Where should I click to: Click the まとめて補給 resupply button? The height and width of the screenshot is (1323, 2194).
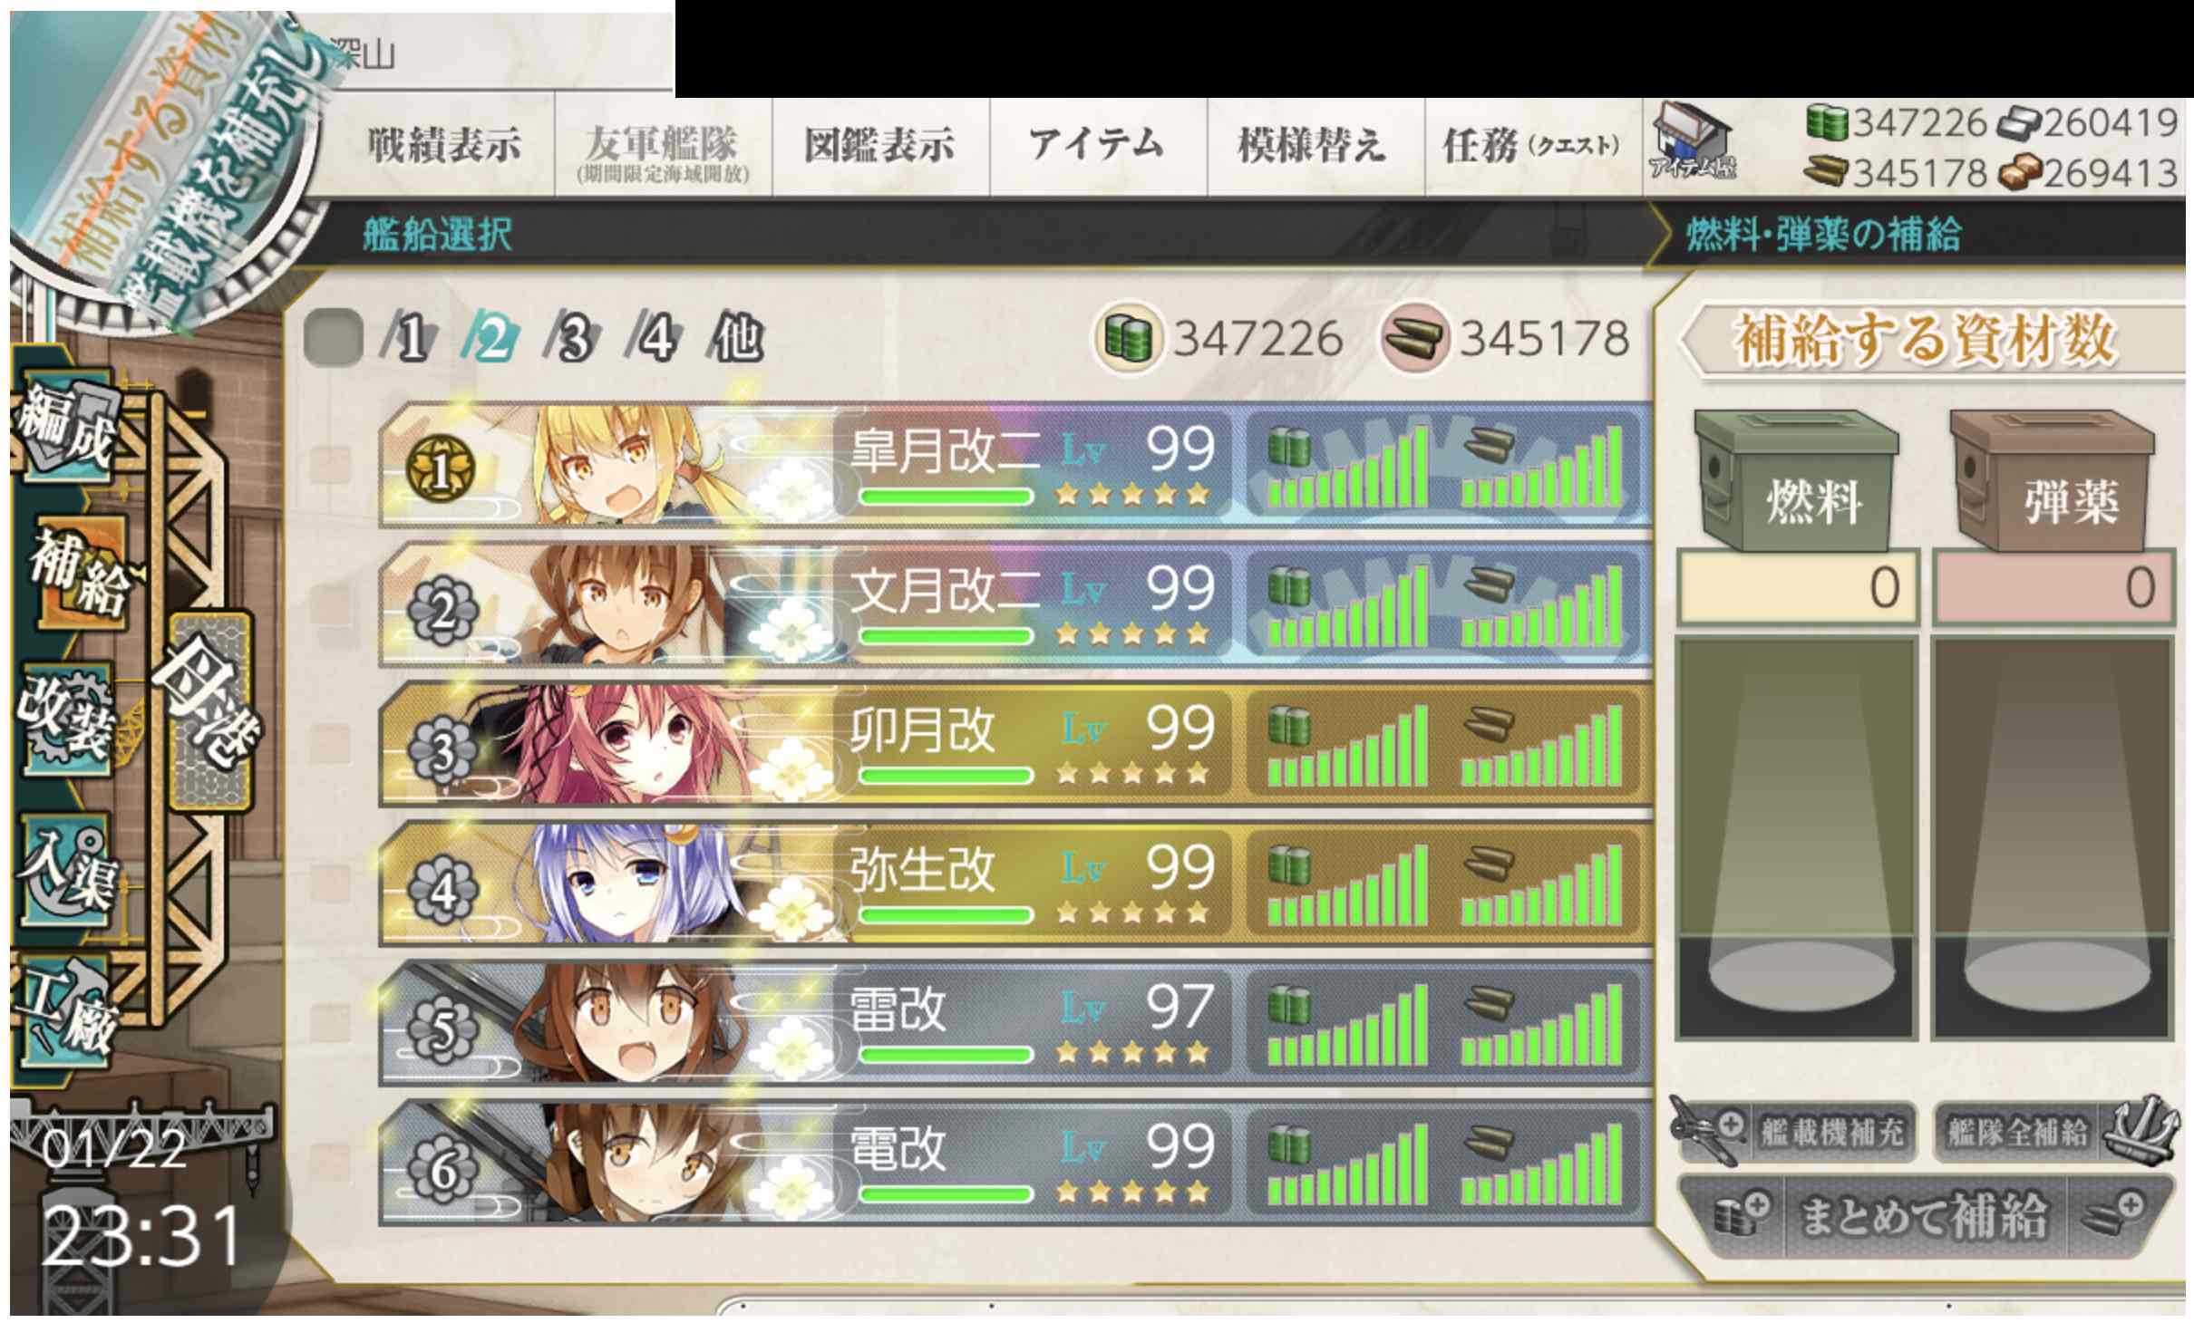(1927, 1216)
